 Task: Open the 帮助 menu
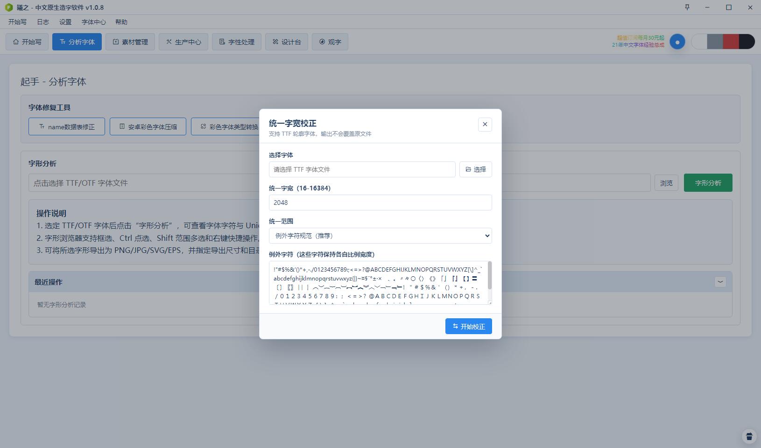pyautogui.click(x=121, y=22)
